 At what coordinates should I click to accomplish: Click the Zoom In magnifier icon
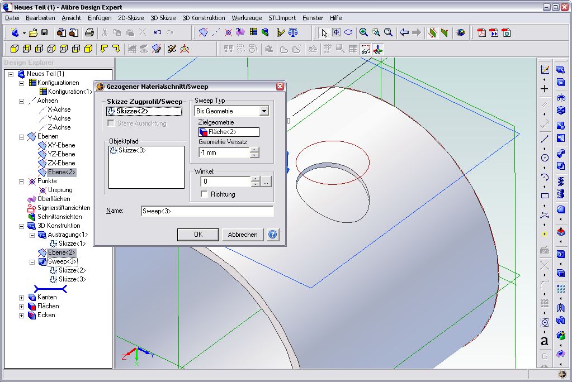click(363, 32)
